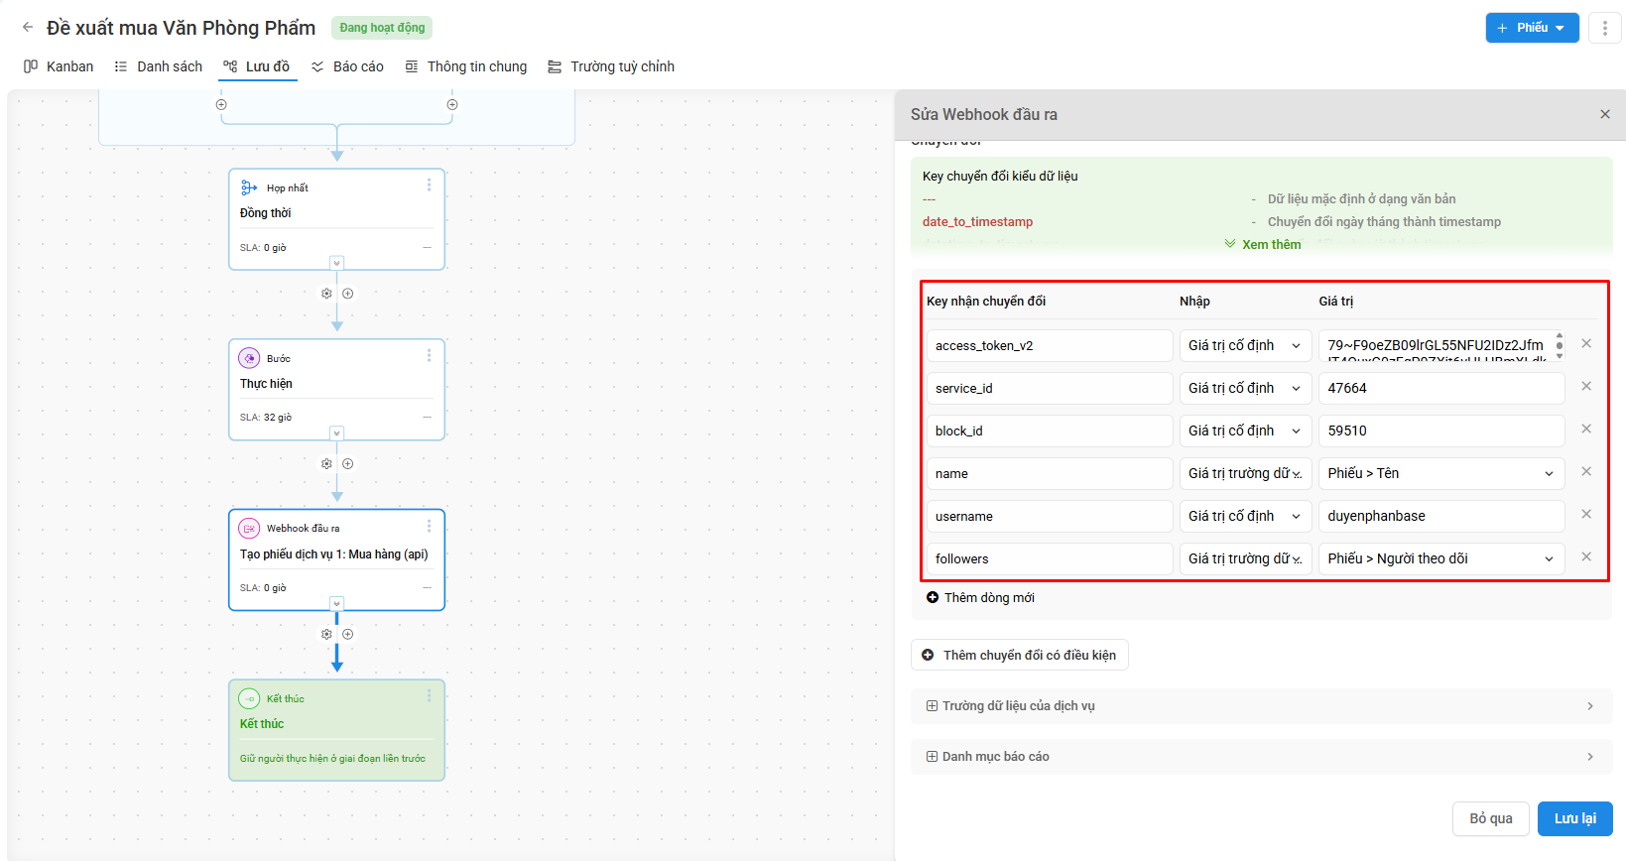Open the Thông tin chung tab
Viewport: 1626px width, 861px height.
tap(465, 66)
